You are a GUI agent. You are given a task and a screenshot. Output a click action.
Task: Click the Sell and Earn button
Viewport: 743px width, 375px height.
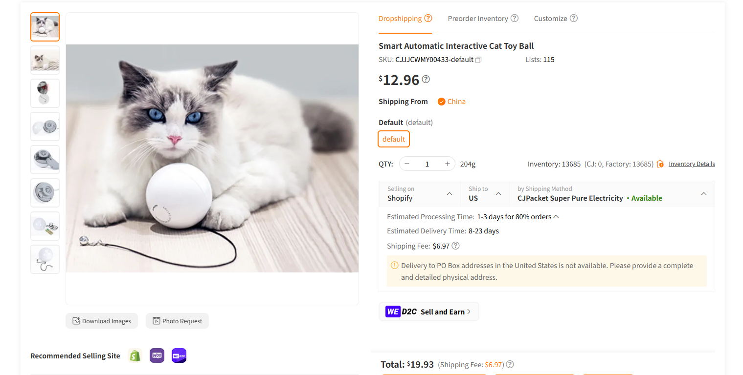point(428,311)
